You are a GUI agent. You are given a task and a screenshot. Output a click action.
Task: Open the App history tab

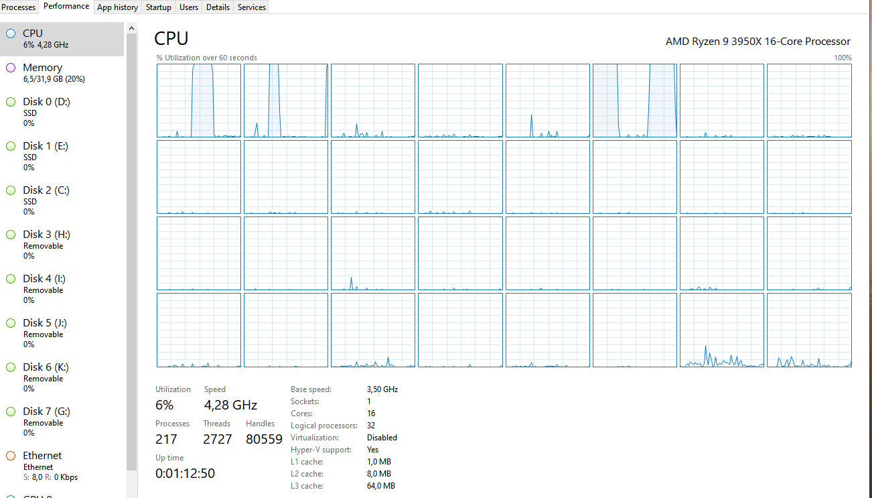click(117, 7)
